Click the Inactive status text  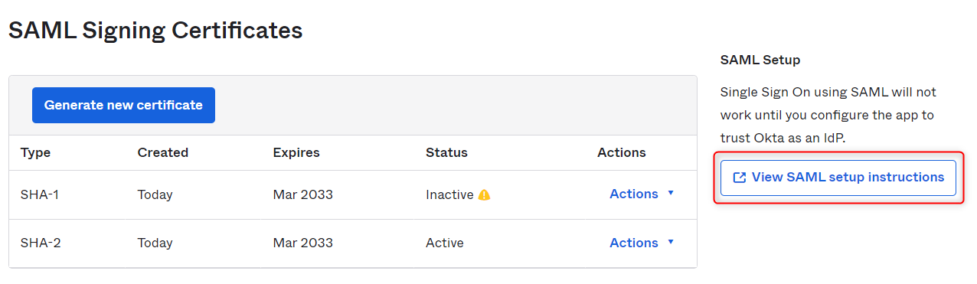pyautogui.click(x=449, y=195)
